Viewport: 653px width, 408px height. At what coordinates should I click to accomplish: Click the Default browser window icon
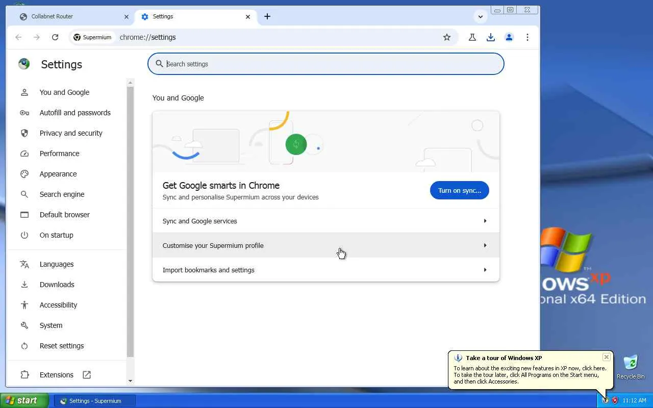[24, 215]
